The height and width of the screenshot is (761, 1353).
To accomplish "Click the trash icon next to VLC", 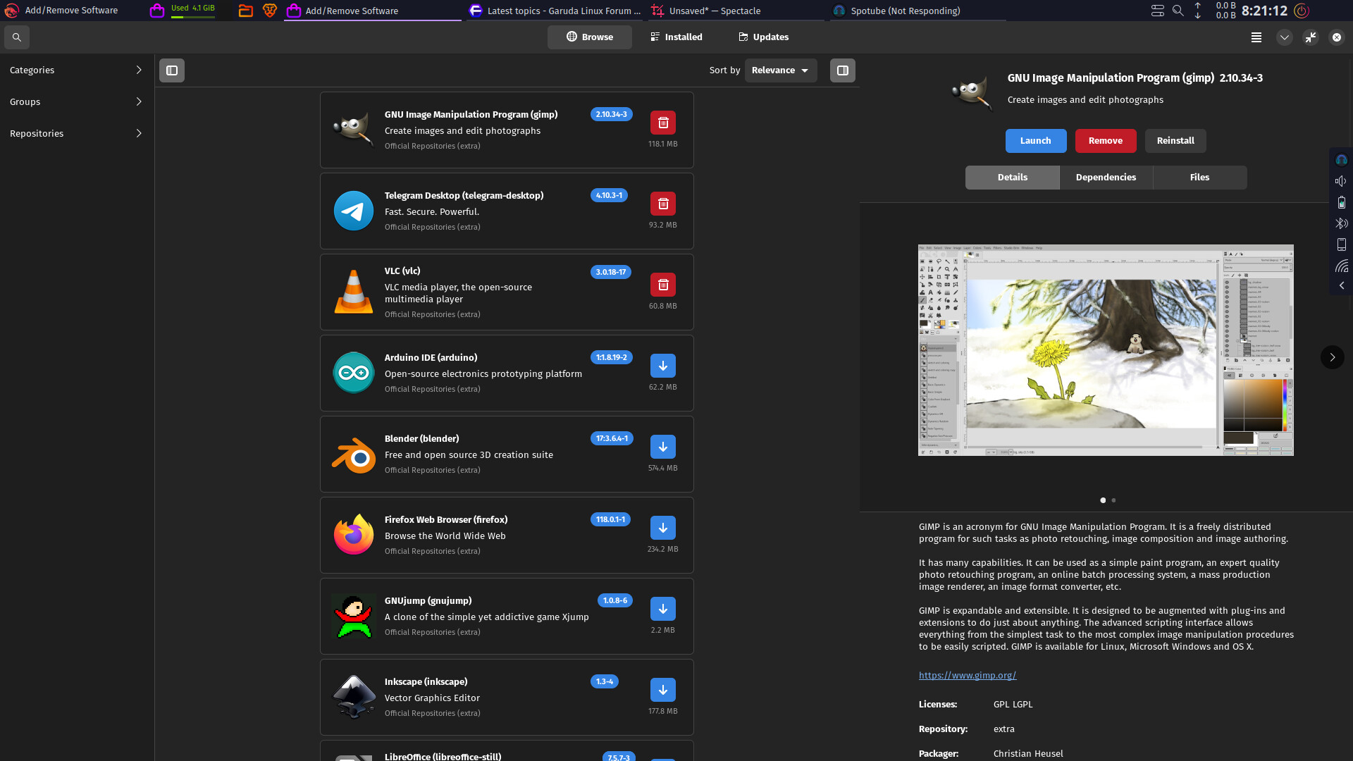I will (662, 285).
